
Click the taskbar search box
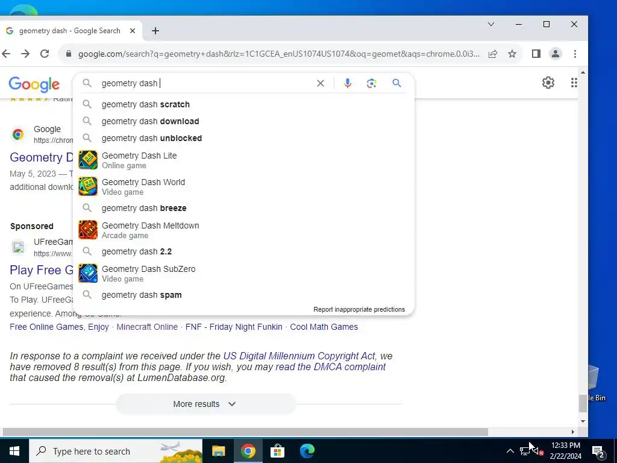click(x=116, y=451)
